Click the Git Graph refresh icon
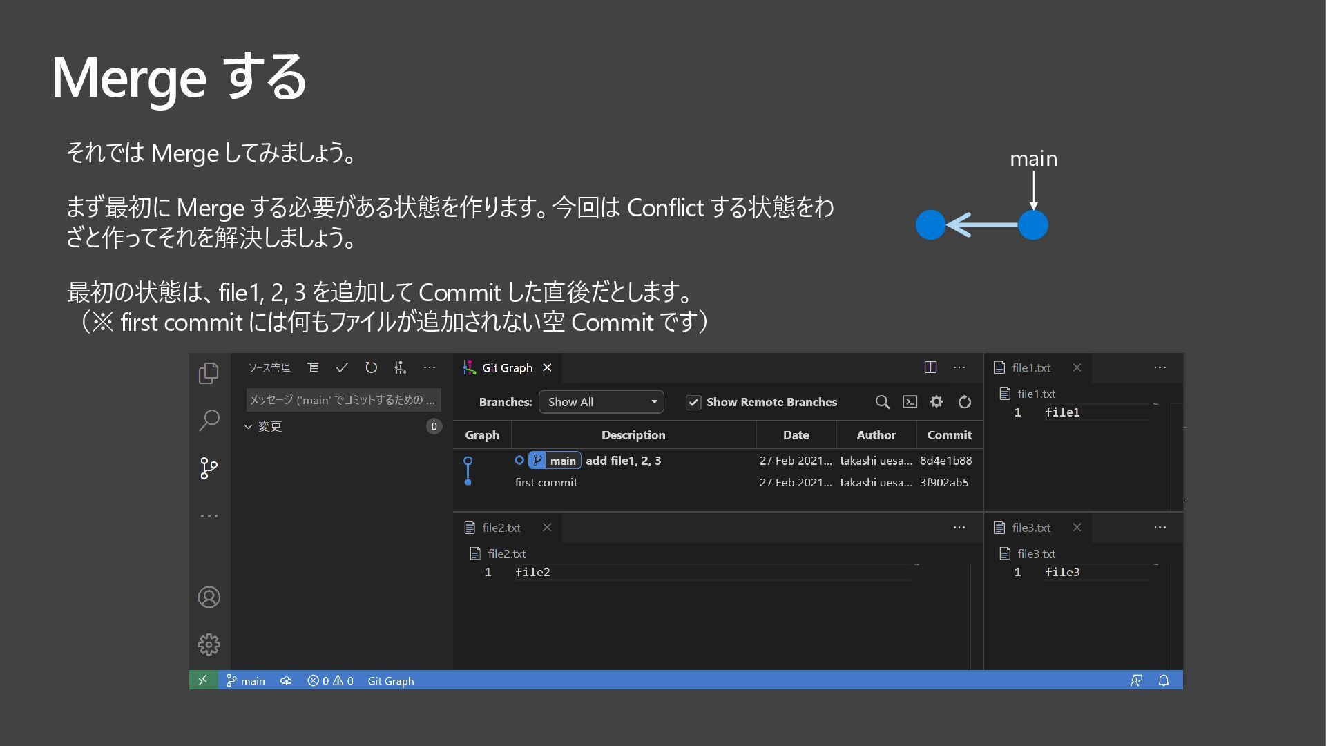 [x=965, y=402]
